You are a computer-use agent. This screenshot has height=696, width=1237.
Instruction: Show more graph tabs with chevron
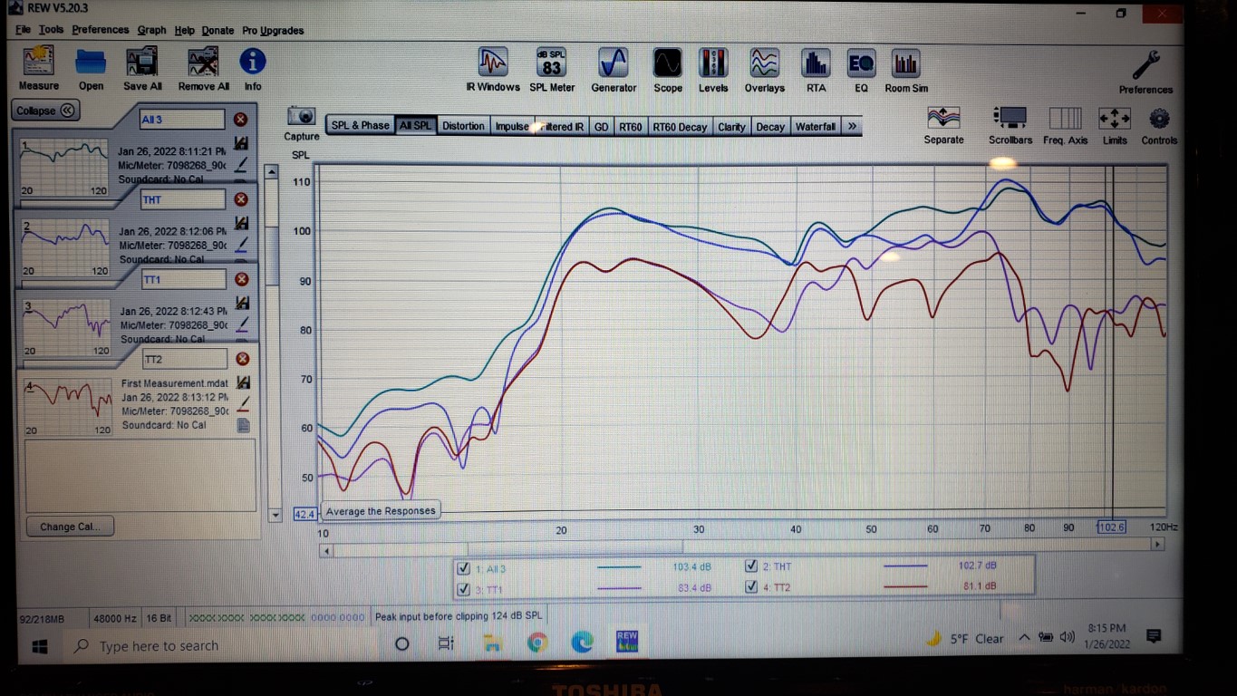(x=852, y=127)
